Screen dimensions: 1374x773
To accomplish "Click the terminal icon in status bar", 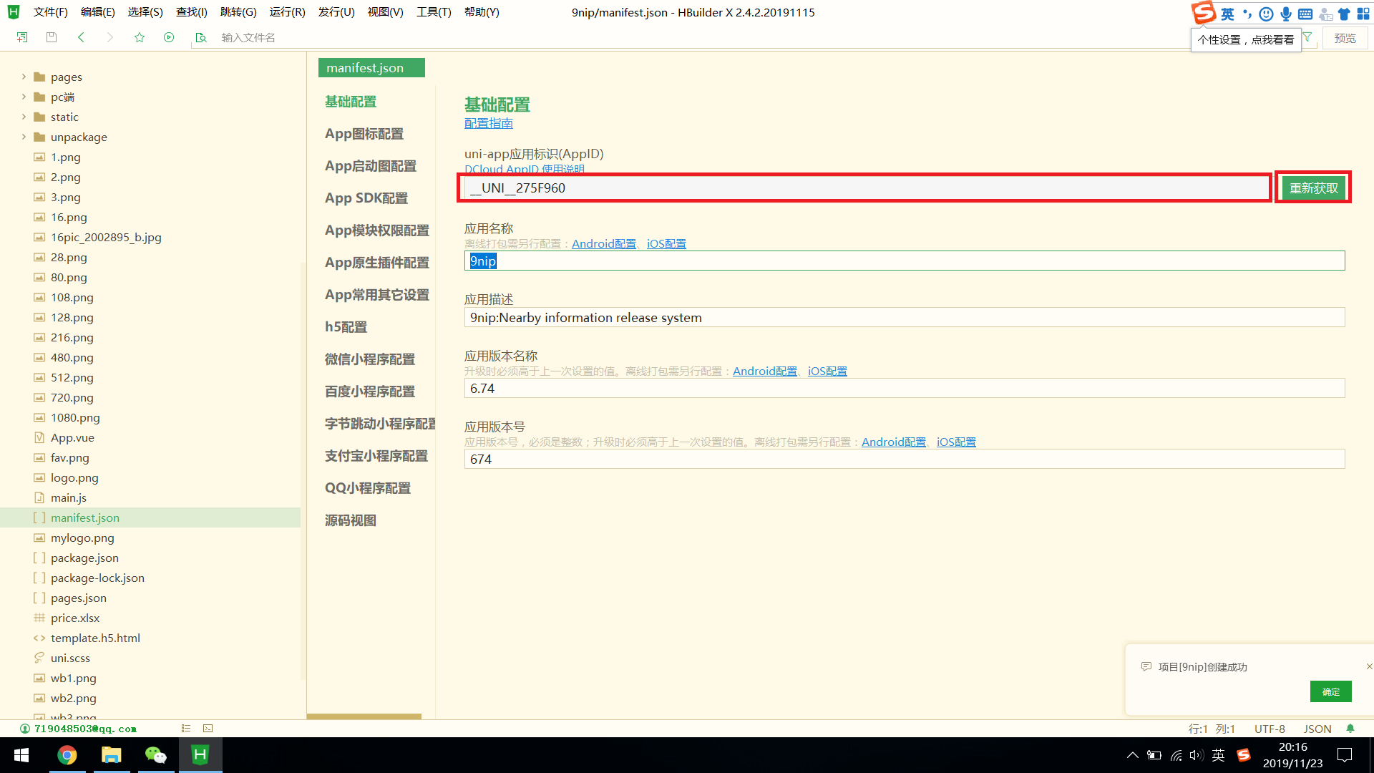I will [x=208, y=729].
